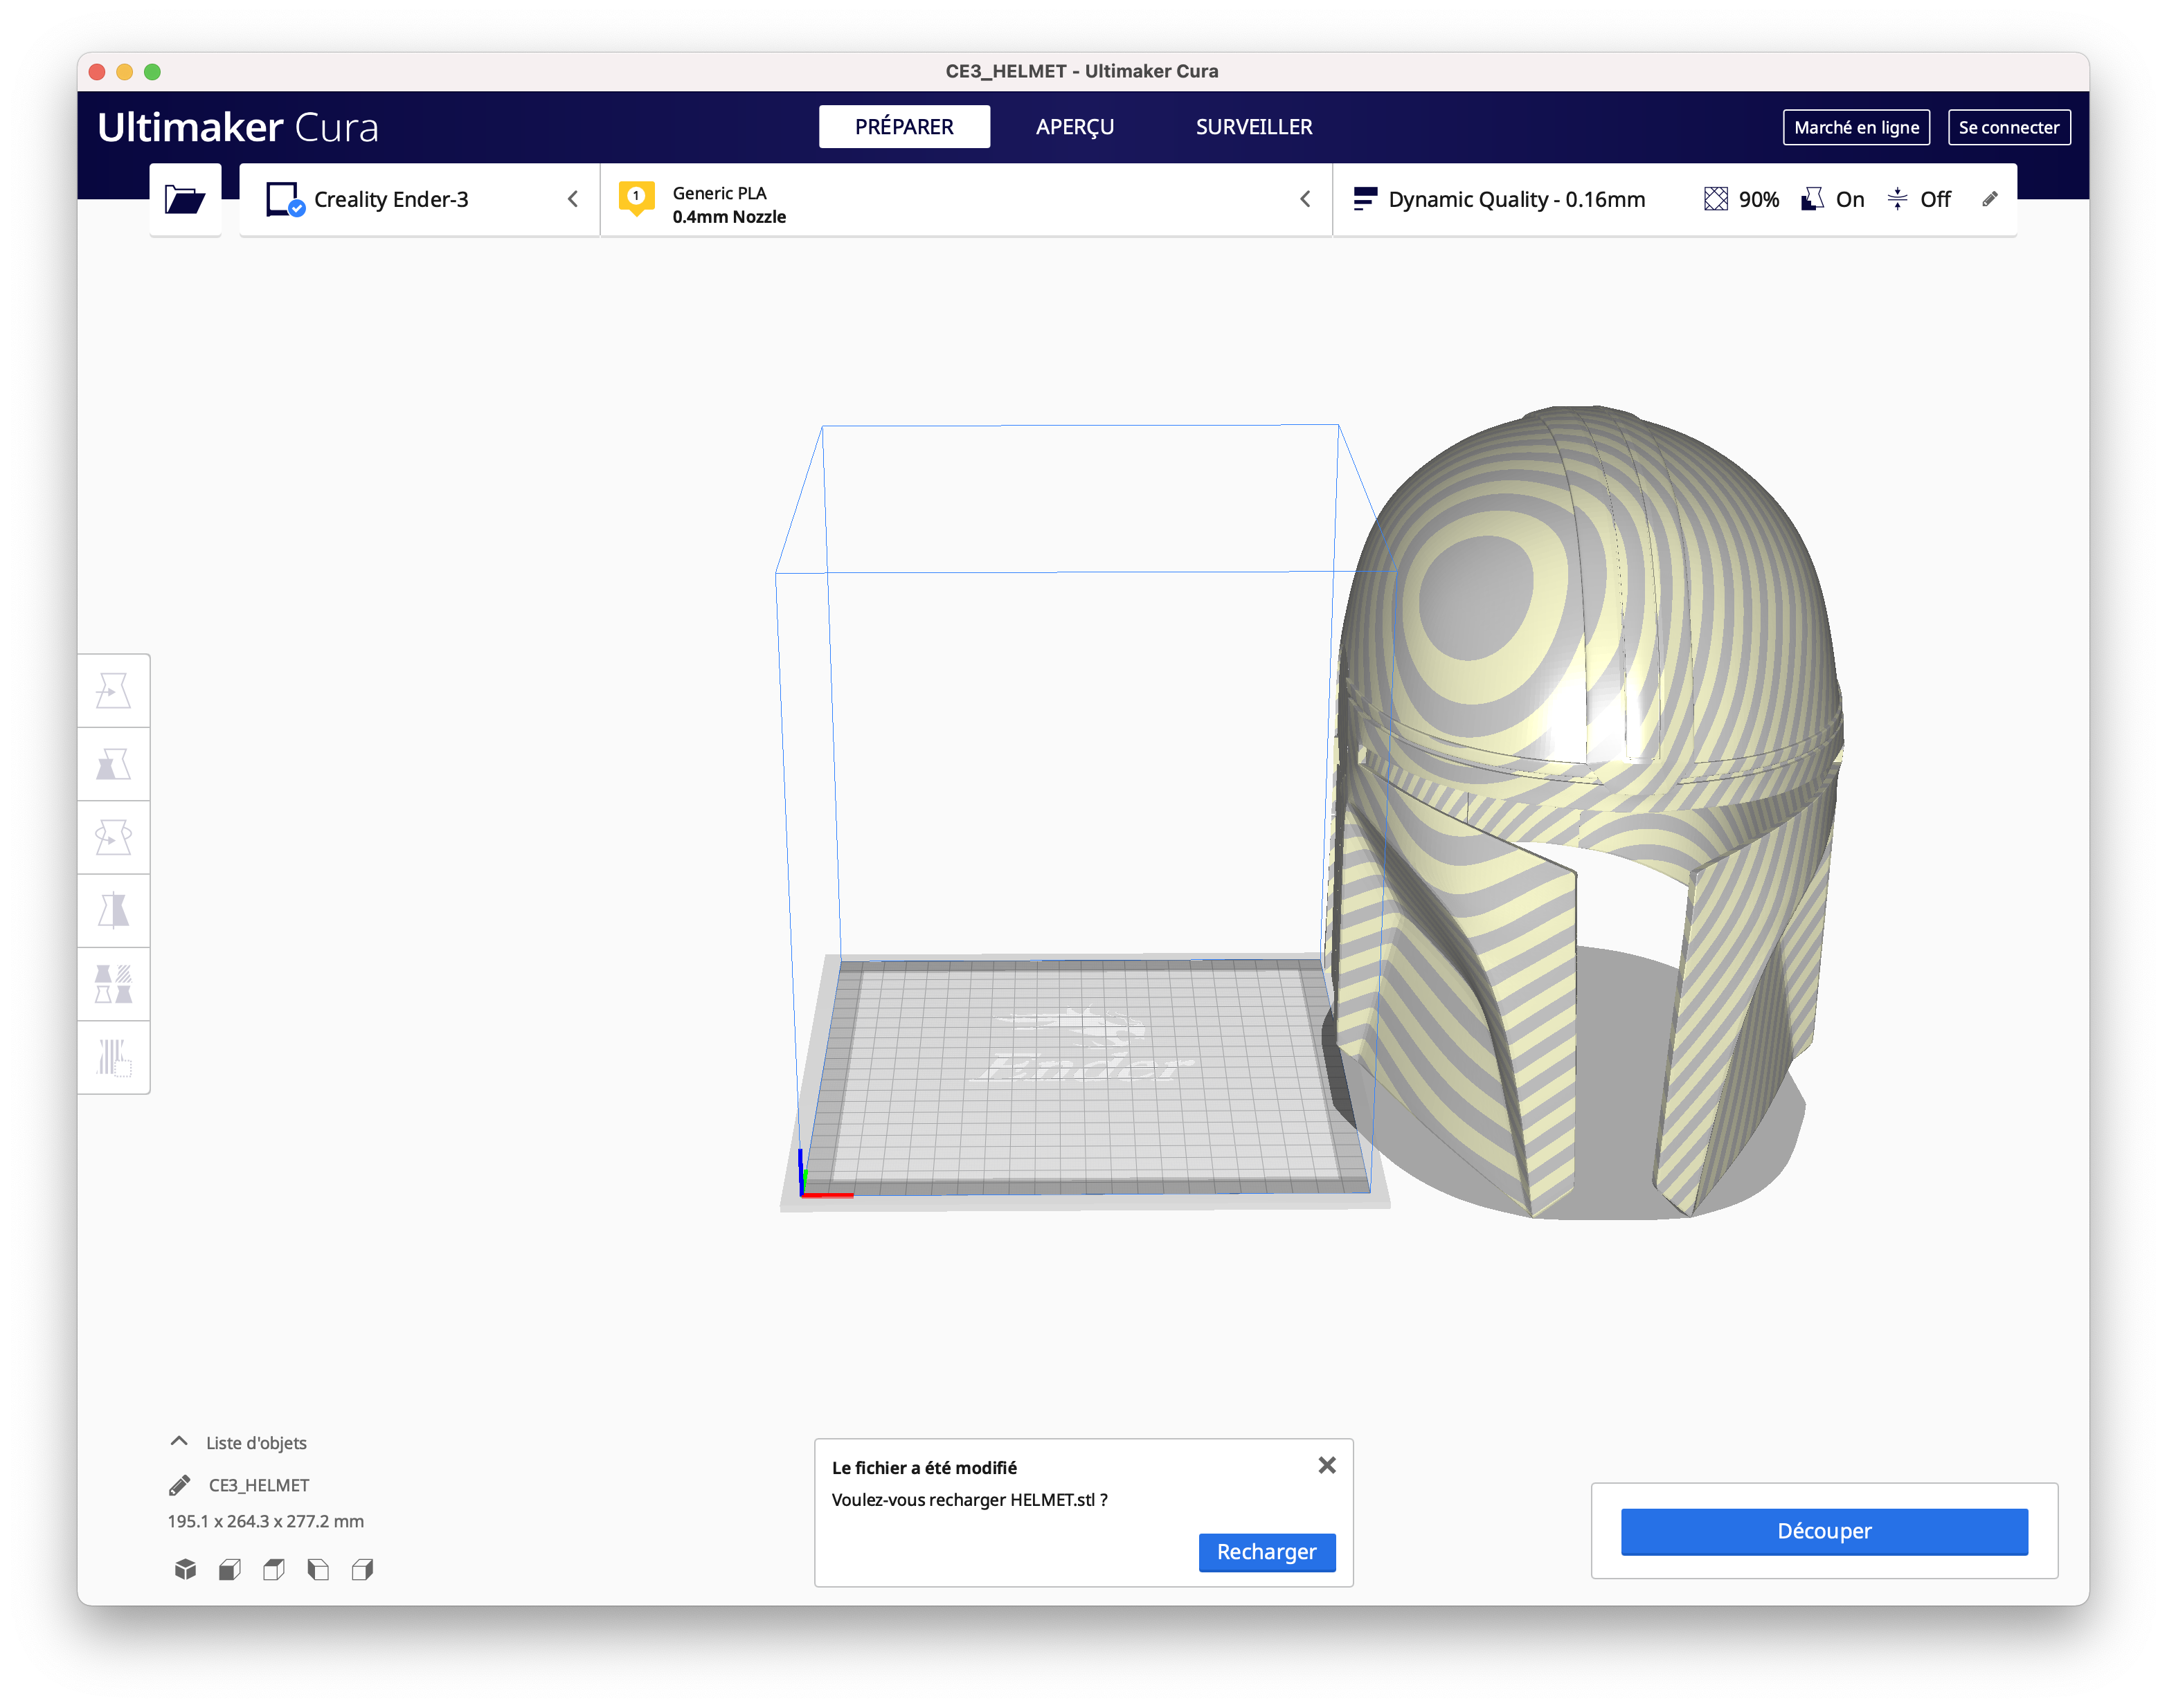Click the custom settings pencil icon
The image size is (2167, 1708).
coord(1989,199)
